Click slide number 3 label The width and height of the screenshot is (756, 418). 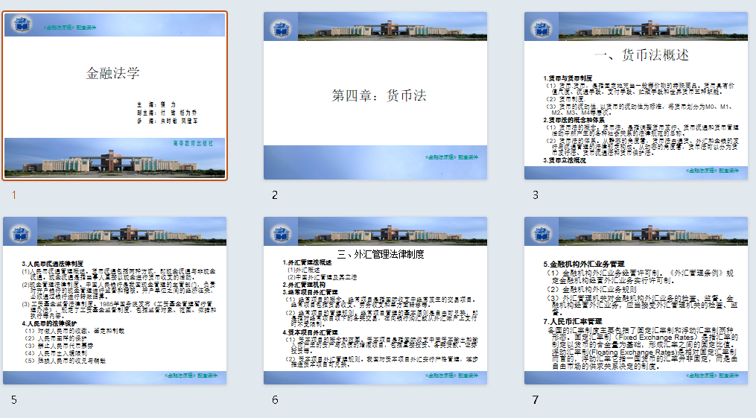click(x=536, y=195)
